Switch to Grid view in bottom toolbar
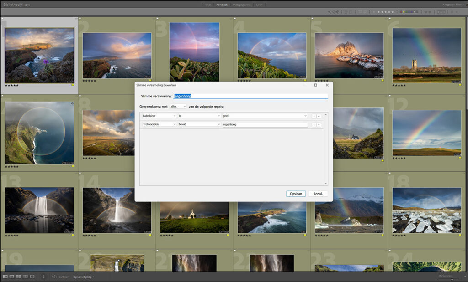Screen dimensions: 468x282 (x=5, y=277)
